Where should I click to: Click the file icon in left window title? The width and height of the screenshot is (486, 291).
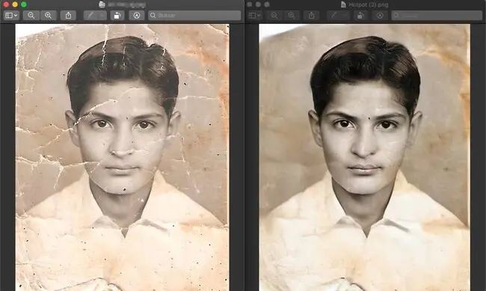(x=102, y=4)
